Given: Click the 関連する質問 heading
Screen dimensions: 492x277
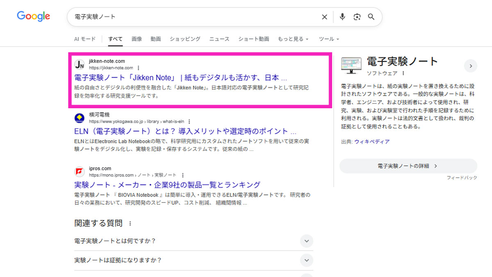Looking at the screenshot, I should click(x=98, y=224).
